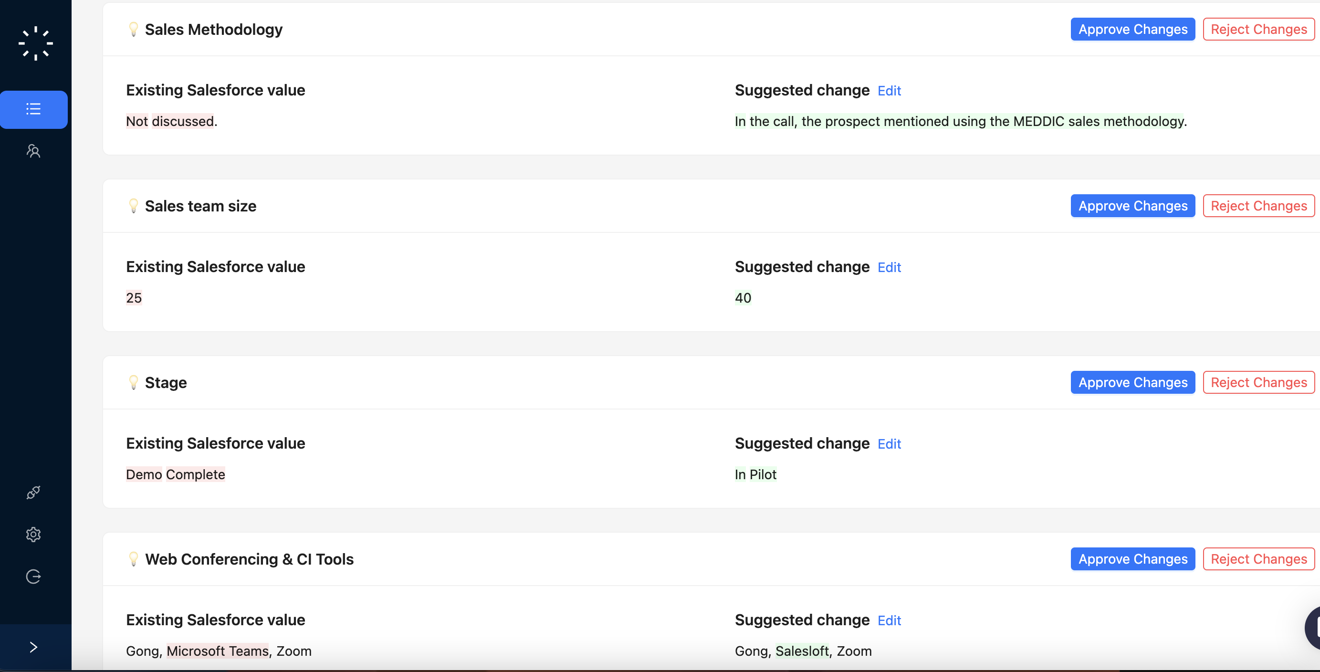This screenshot has width=1320, height=672.
Task: Edit the Sales team size suggestion
Action: pos(889,268)
